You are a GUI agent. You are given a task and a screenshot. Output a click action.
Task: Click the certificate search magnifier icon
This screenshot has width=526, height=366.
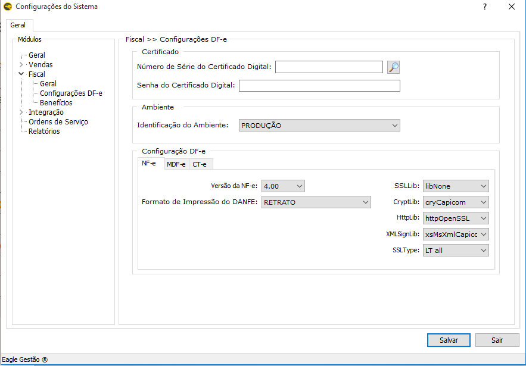(x=393, y=67)
